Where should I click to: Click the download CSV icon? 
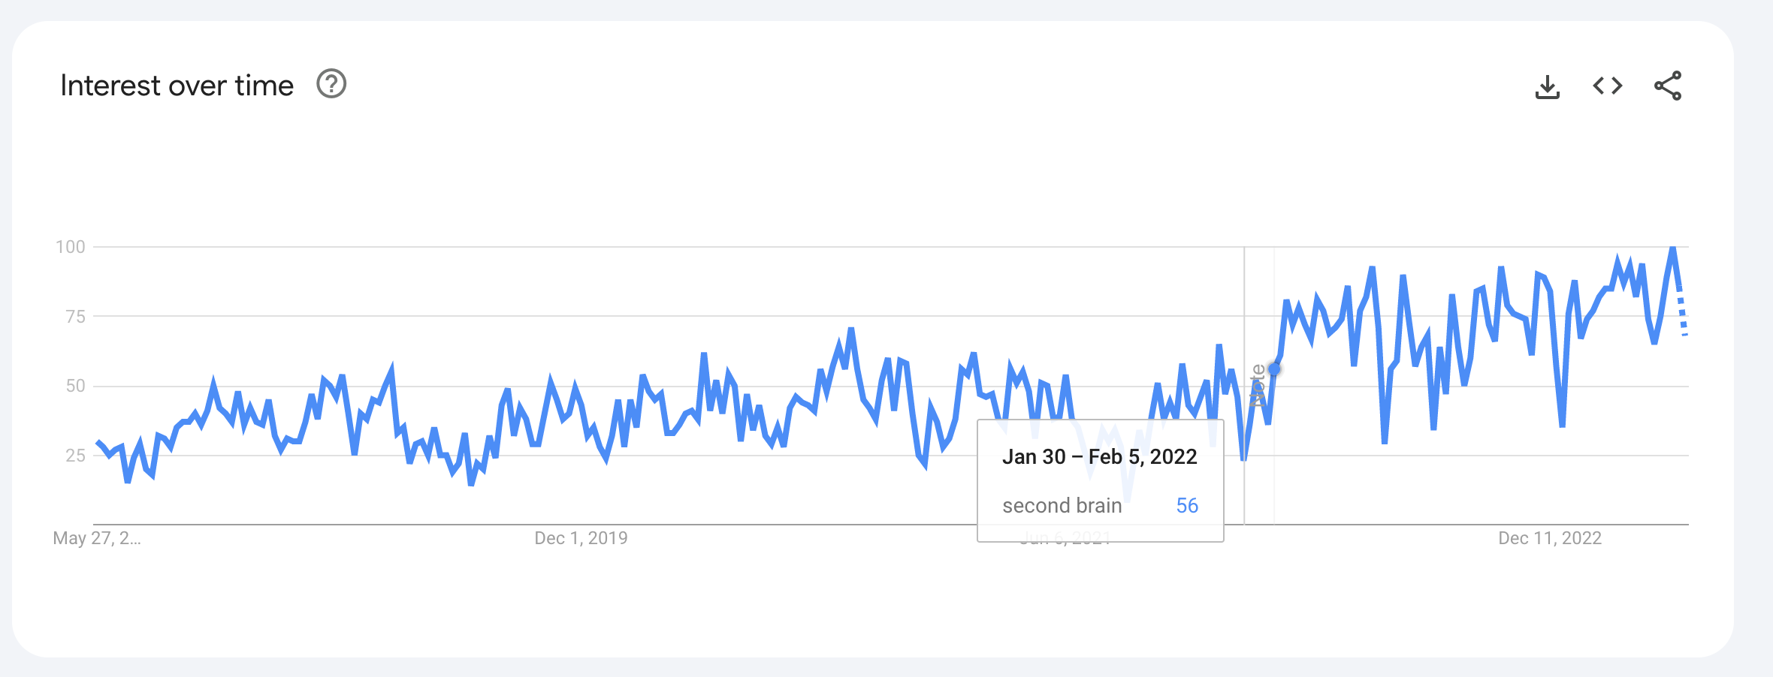[1549, 86]
